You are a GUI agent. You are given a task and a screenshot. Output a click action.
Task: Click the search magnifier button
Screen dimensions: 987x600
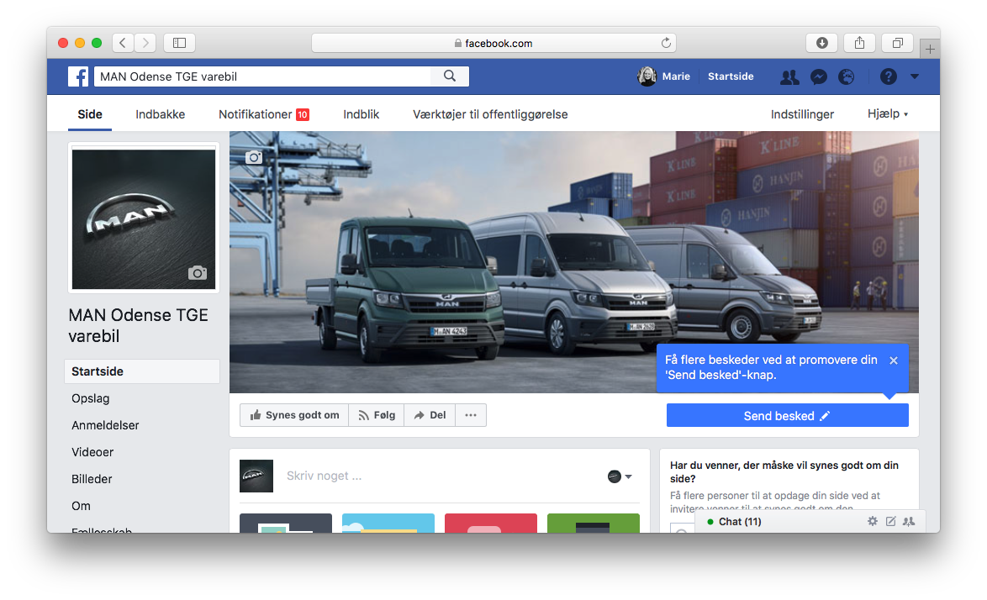pyautogui.click(x=450, y=76)
